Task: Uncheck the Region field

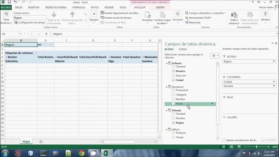Action: pos(173,123)
